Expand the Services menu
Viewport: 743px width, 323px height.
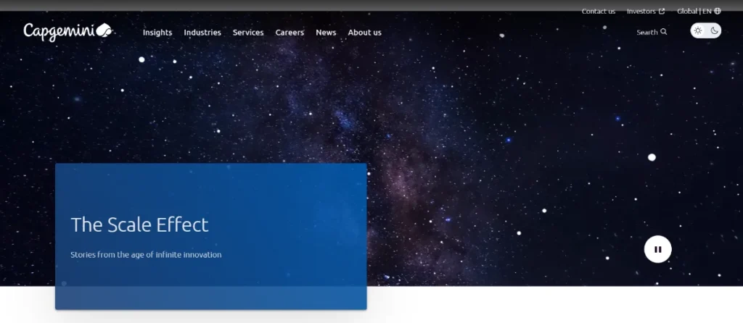tap(248, 33)
